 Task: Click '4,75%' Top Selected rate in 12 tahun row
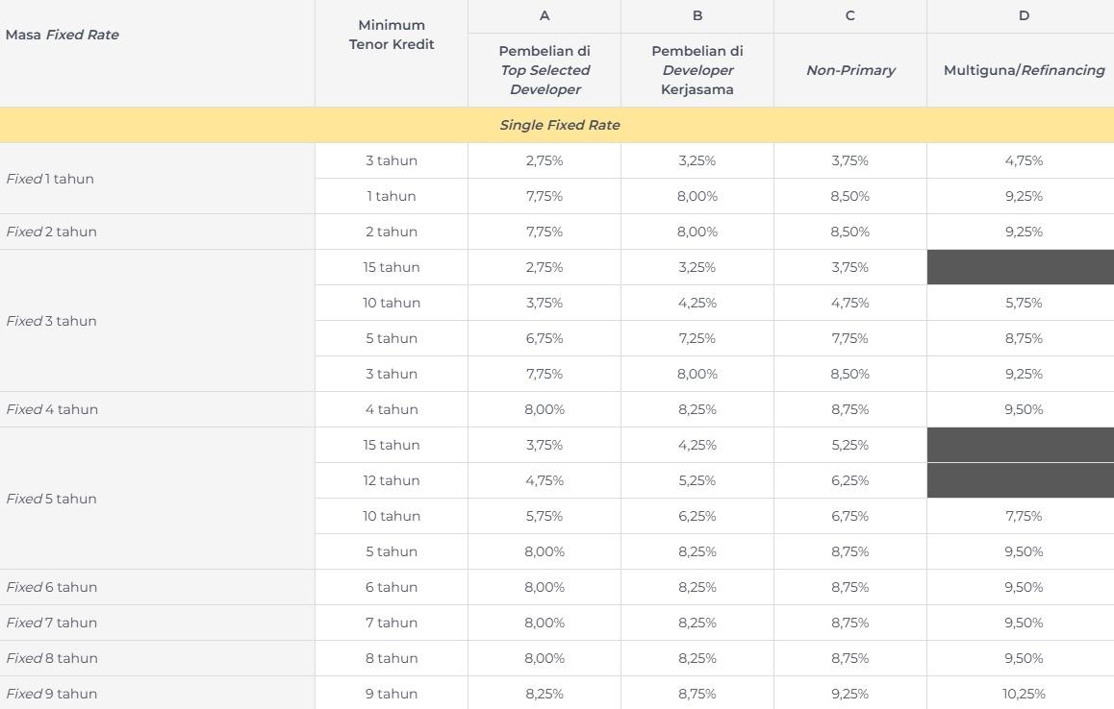point(544,480)
